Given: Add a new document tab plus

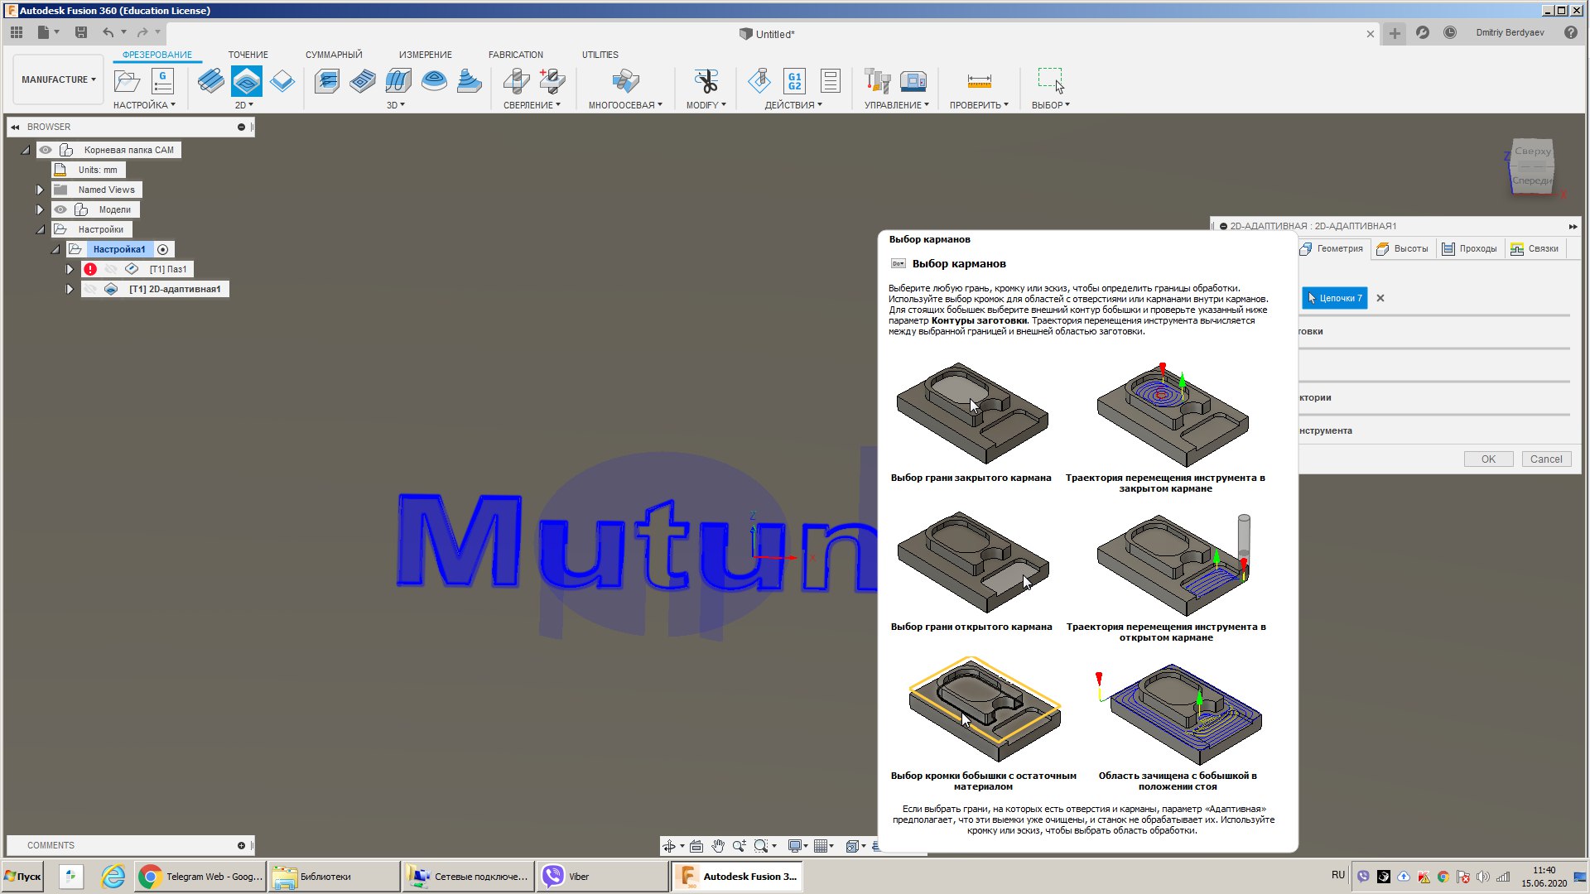Looking at the screenshot, I should 1395,33.
